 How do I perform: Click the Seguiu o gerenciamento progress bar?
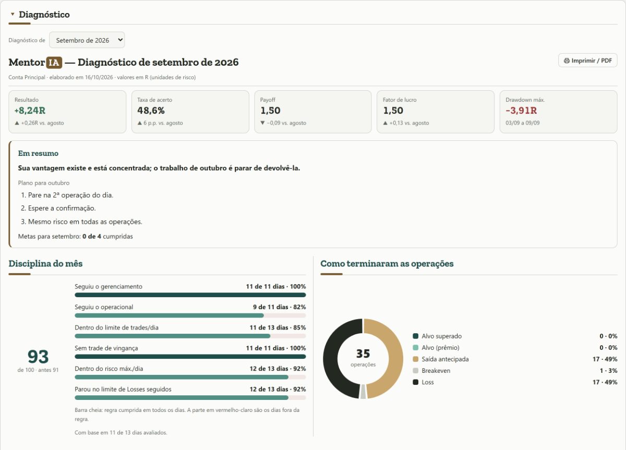(190, 295)
